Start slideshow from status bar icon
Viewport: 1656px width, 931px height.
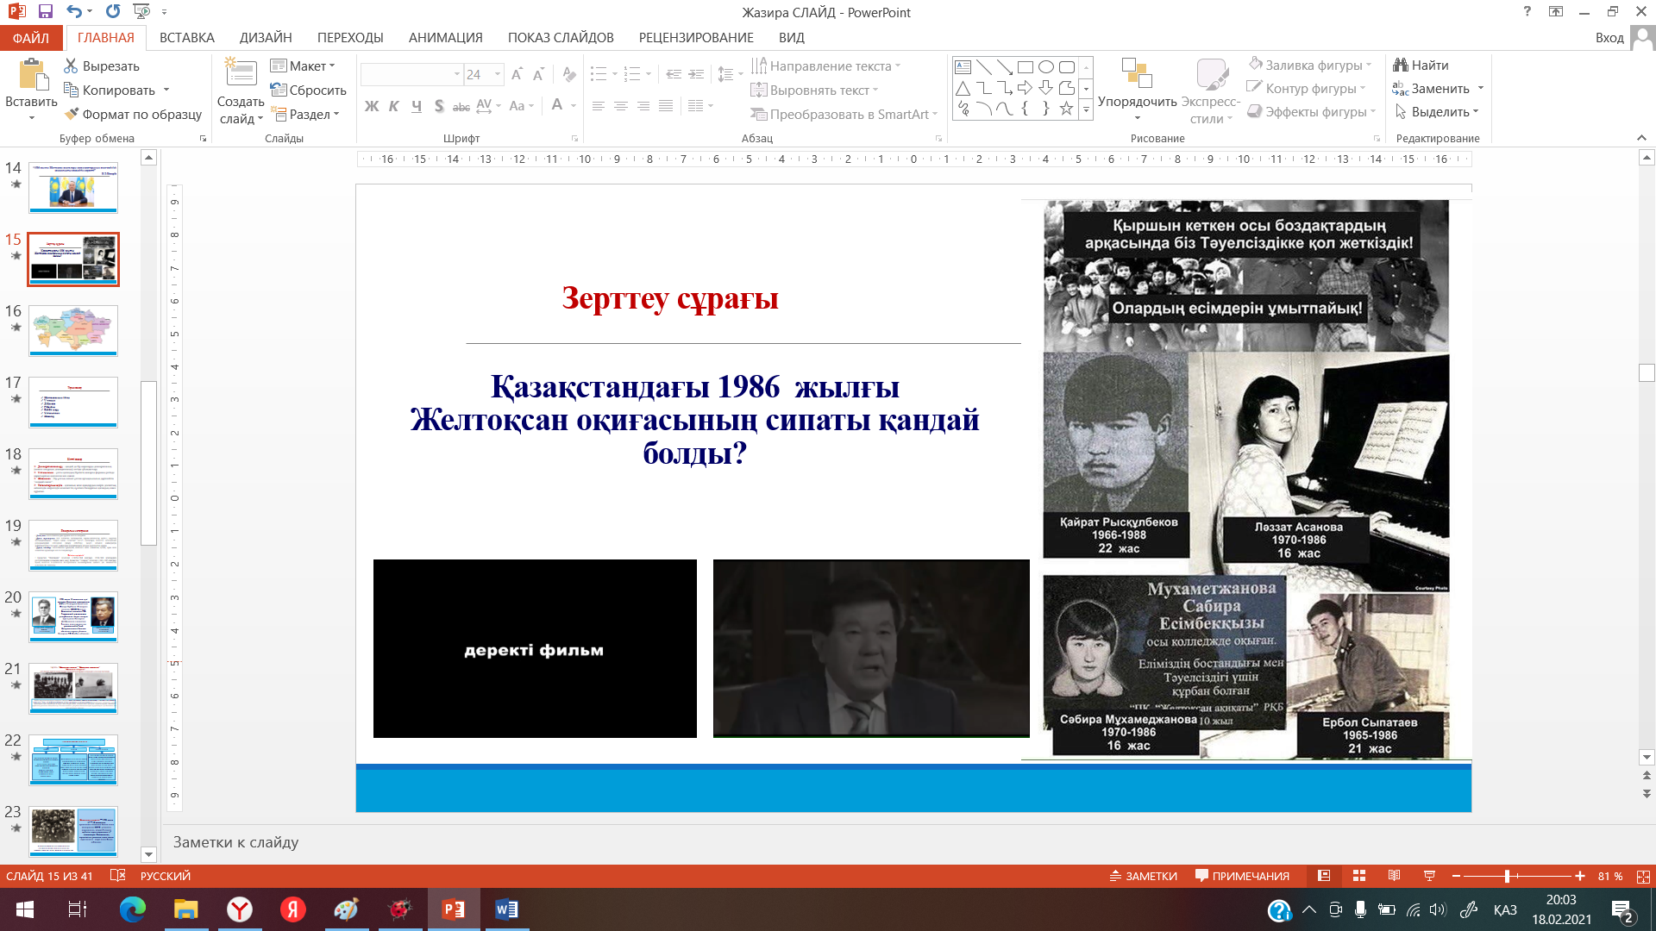coord(1429,876)
